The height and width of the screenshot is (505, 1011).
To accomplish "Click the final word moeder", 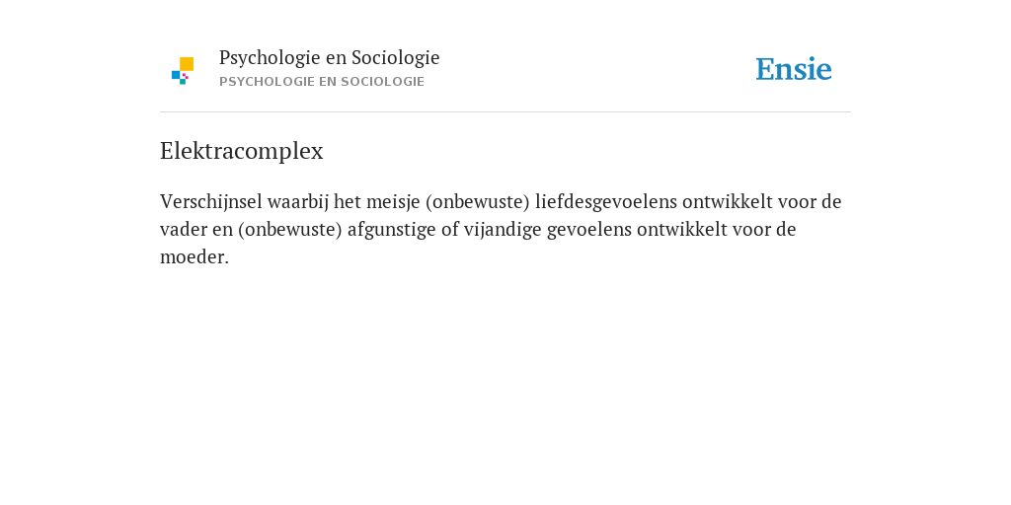I will pyautogui.click(x=194, y=257).
